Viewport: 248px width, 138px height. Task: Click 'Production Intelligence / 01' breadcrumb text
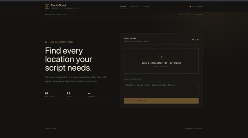point(59,14)
